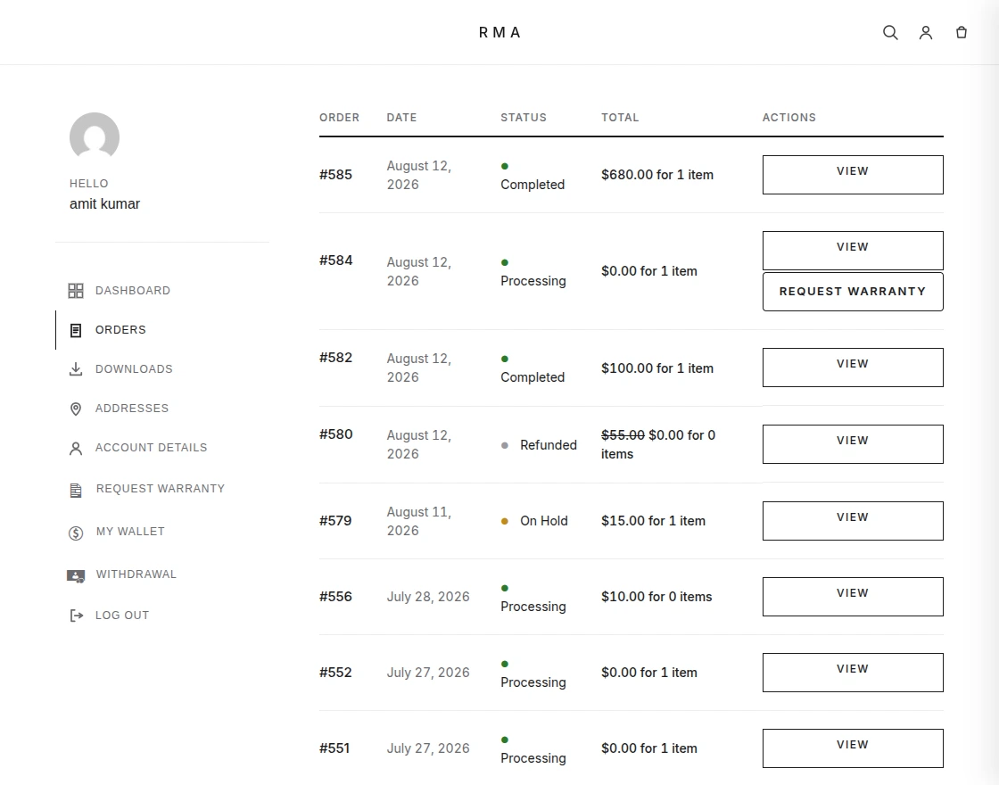View order #552
Viewport: 999px width, 785px height.
click(853, 673)
